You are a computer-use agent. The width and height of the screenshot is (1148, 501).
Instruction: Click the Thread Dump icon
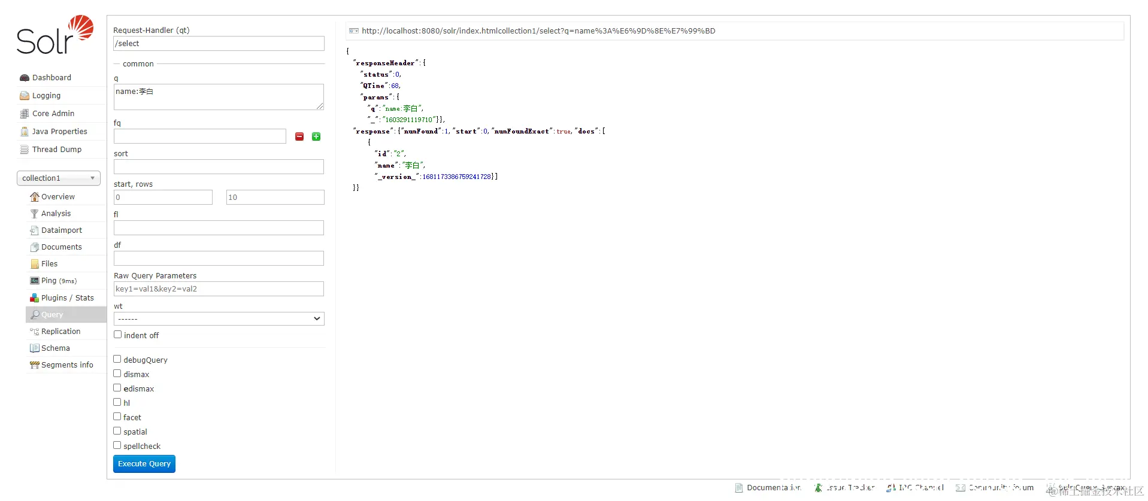pyautogui.click(x=25, y=150)
